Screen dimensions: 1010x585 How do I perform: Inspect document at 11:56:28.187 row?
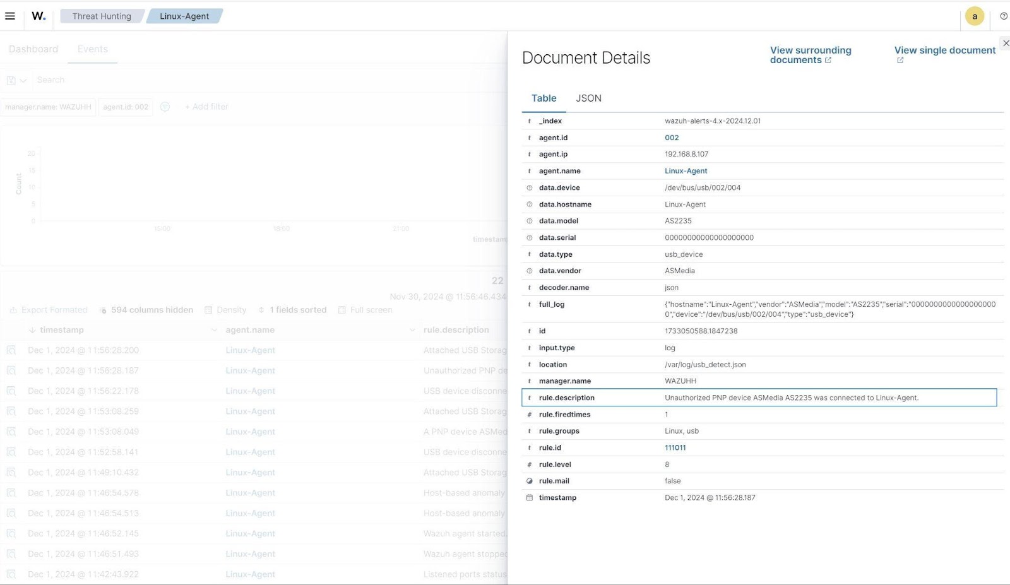click(11, 370)
